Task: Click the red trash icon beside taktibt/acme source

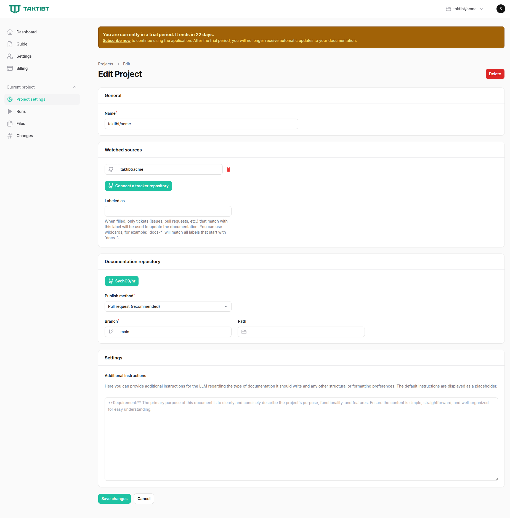Action: pos(229,169)
